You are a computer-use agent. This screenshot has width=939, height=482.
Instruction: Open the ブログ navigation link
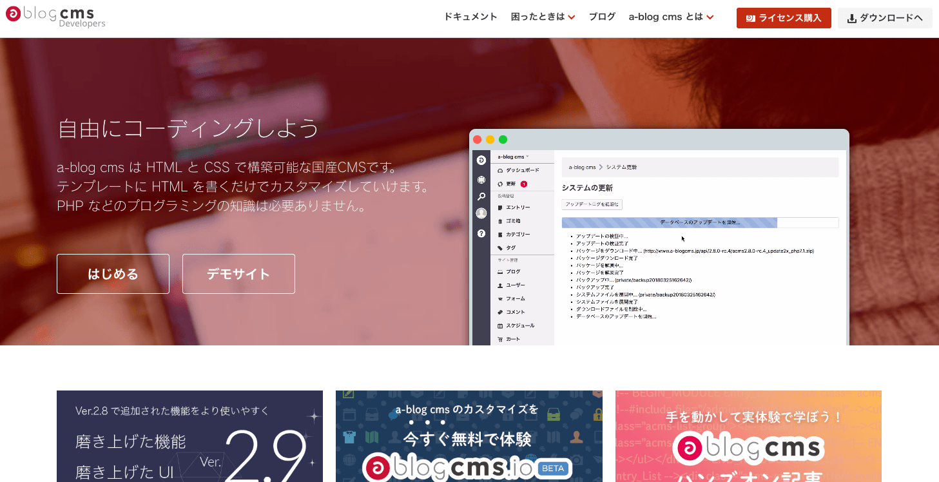(602, 17)
